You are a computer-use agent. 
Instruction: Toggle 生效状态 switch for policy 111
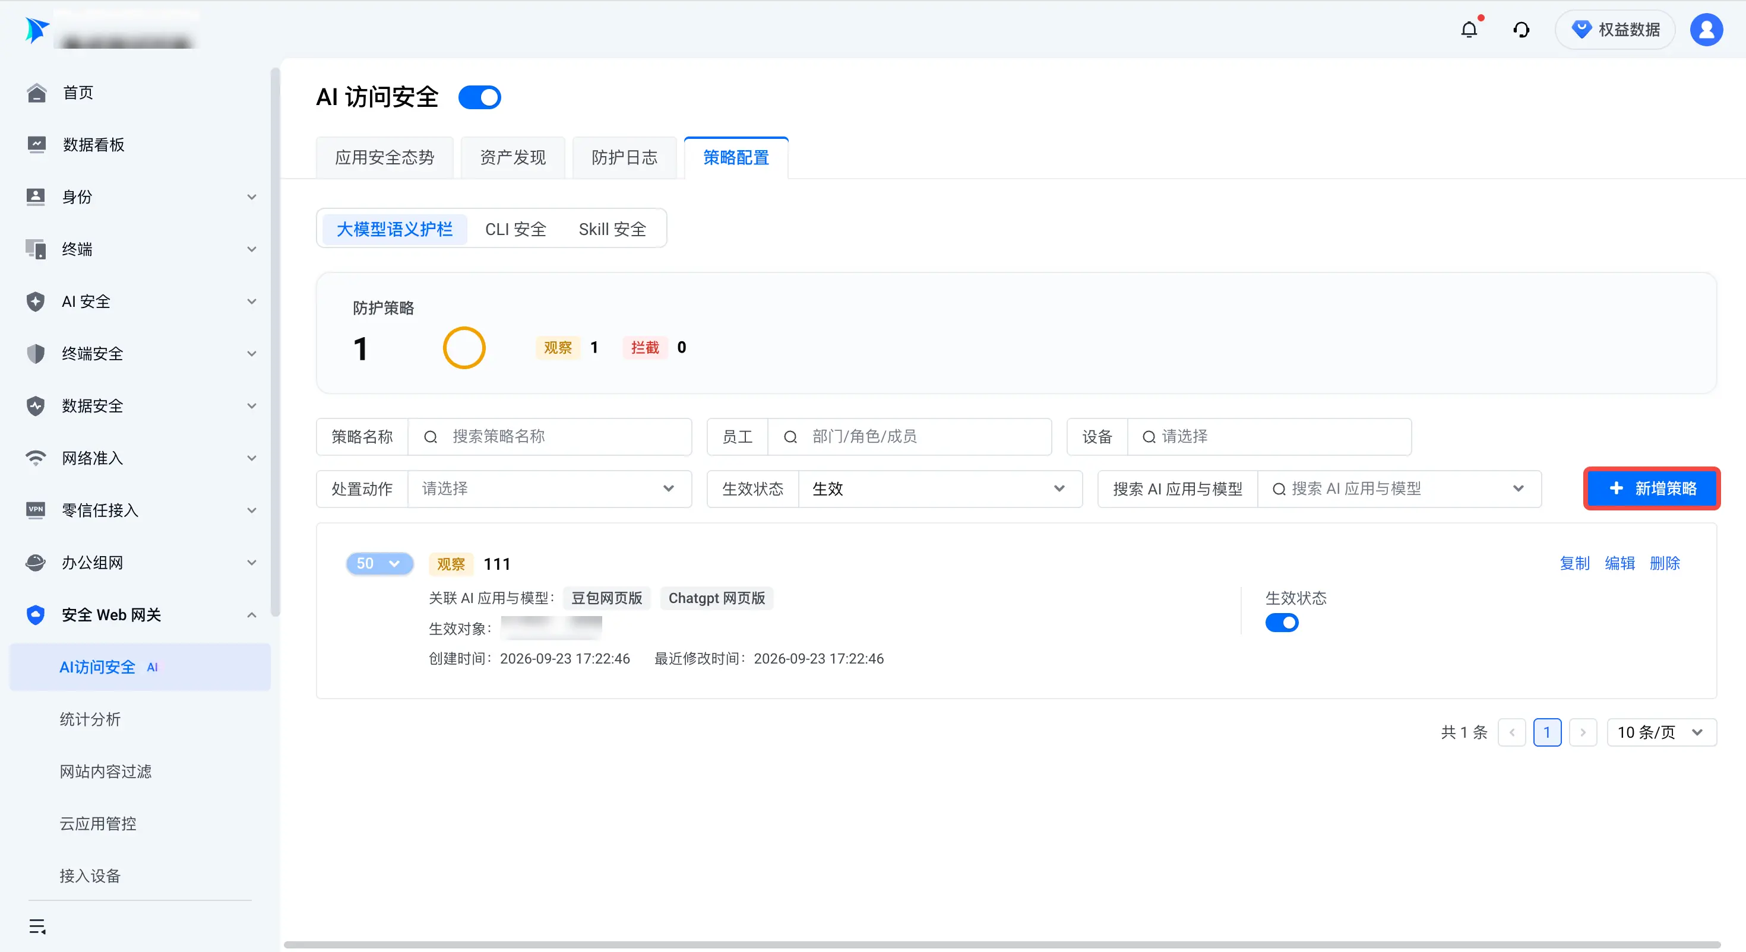1282,623
